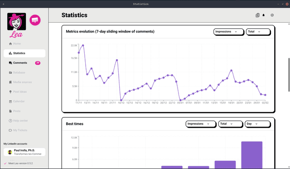
Task: Expand Day dropdown in Best times
Action: [258, 124]
